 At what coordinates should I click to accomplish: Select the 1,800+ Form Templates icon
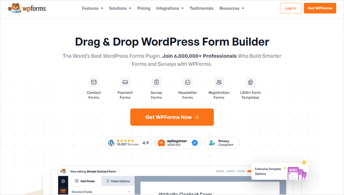[x=250, y=82]
